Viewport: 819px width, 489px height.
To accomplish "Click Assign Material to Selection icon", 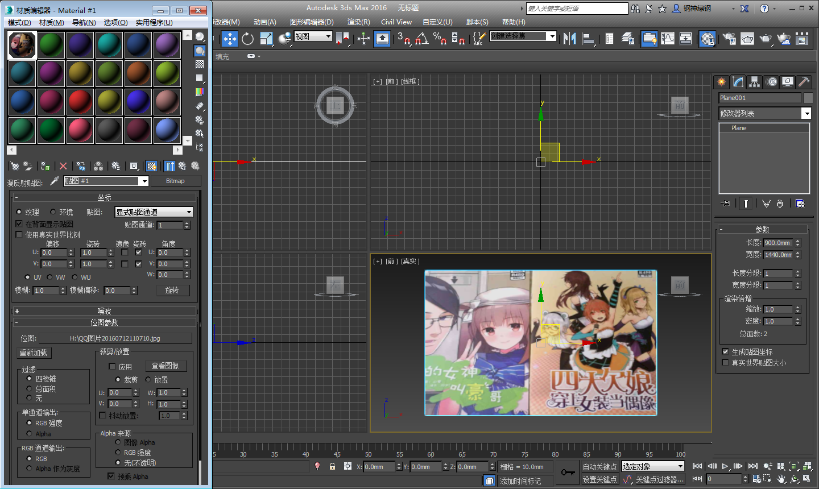I will coord(45,166).
